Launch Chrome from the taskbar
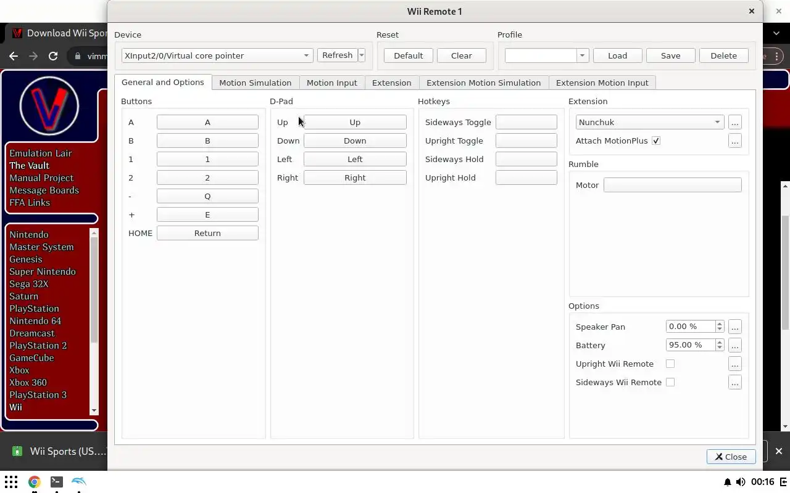790x493 pixels. 34,482
